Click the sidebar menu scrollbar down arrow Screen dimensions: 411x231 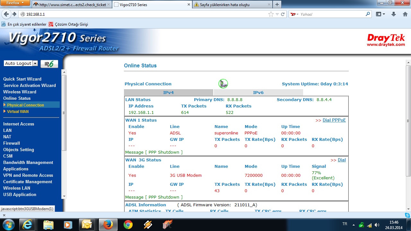click(64, 196)
